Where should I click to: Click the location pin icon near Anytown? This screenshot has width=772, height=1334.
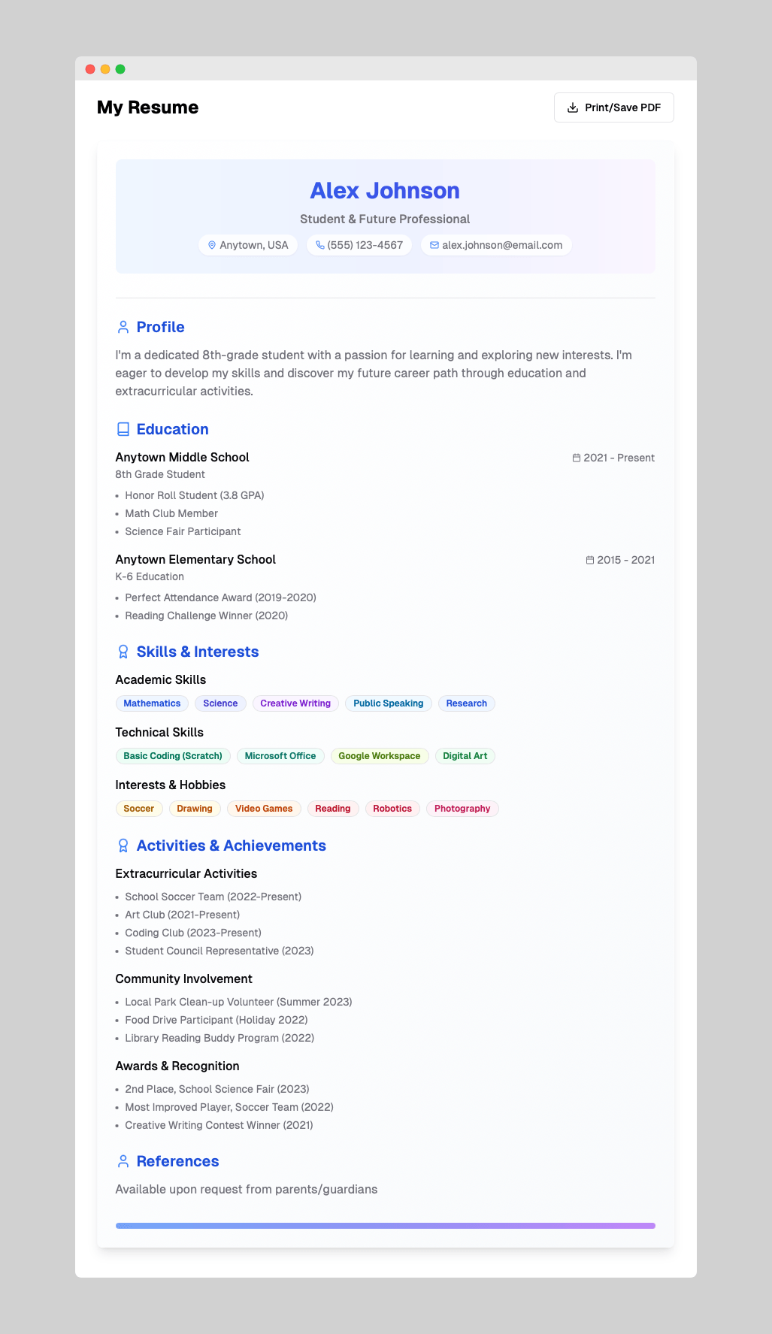pyautogui.click(x=212, y=245)
